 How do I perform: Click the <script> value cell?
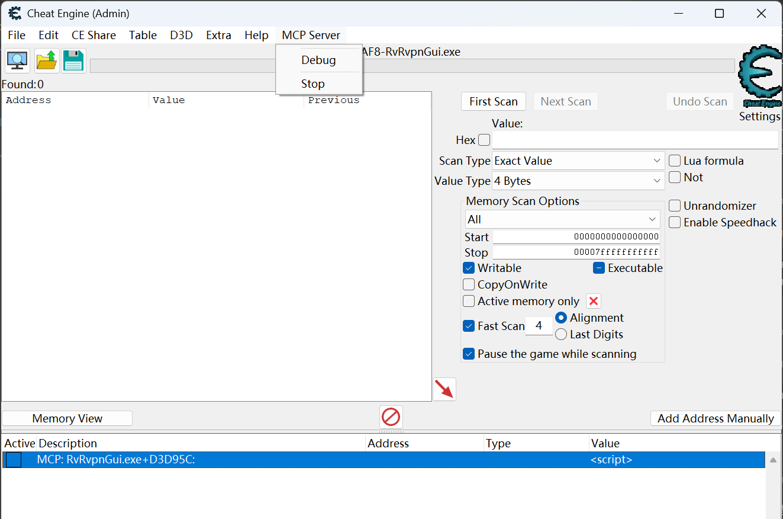(611, 460)
